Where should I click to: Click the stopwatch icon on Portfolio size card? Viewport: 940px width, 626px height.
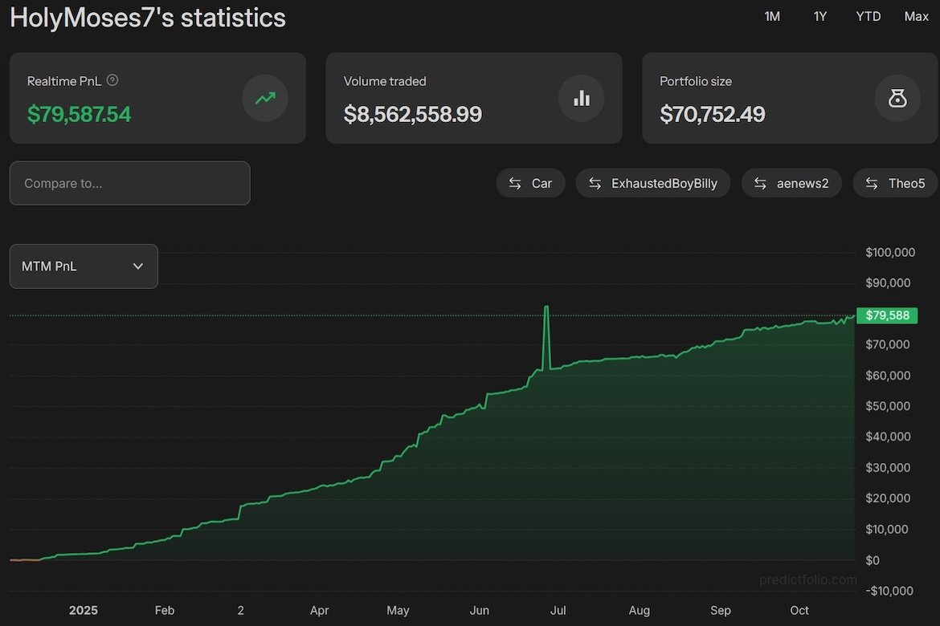point(897,98)
